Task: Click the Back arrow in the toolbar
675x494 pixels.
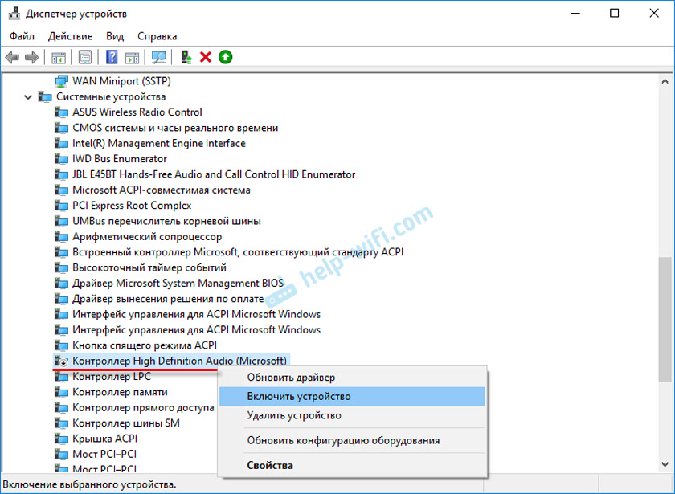Action: [x=12, y=57]
